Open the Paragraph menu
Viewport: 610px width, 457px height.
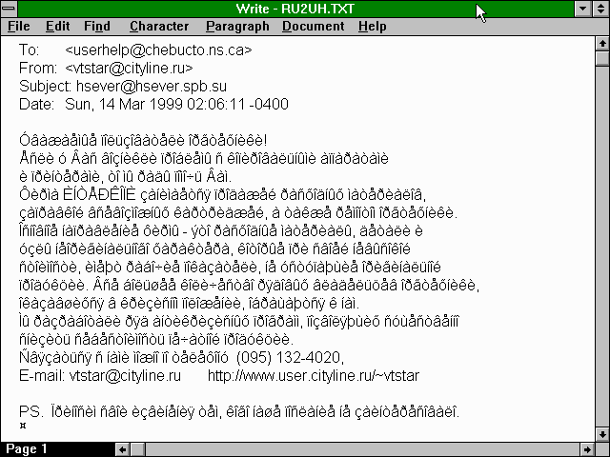(x=236, y=27)
